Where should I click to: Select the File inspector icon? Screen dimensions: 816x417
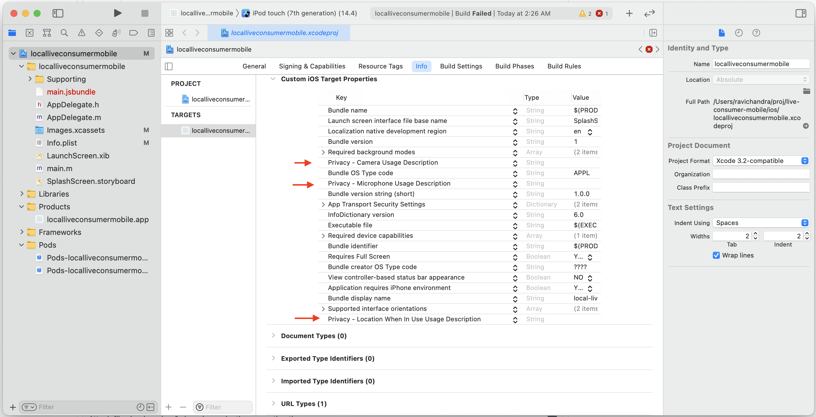[721, 33]
